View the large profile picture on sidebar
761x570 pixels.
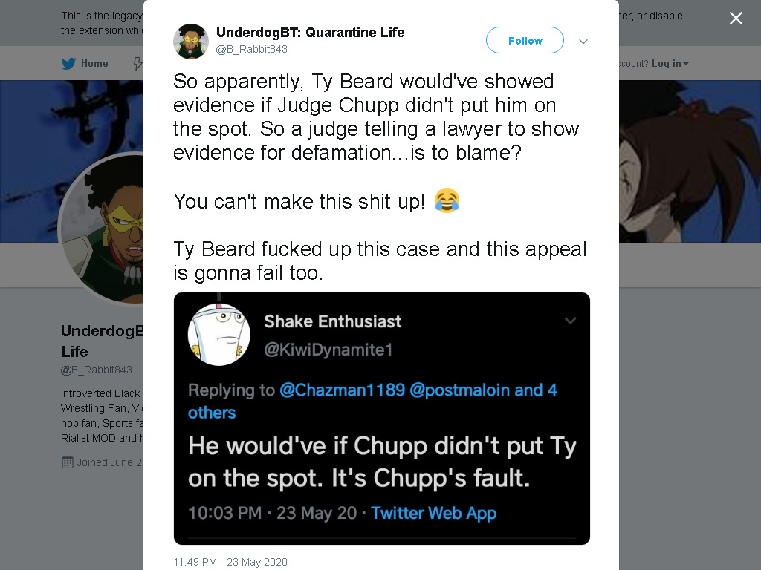(101, 229)
